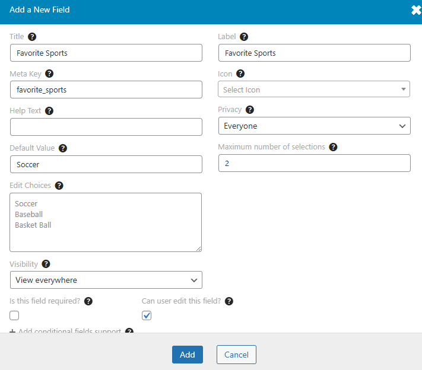Click the 'Add a New Field' dialog title

tap(40, 9)
